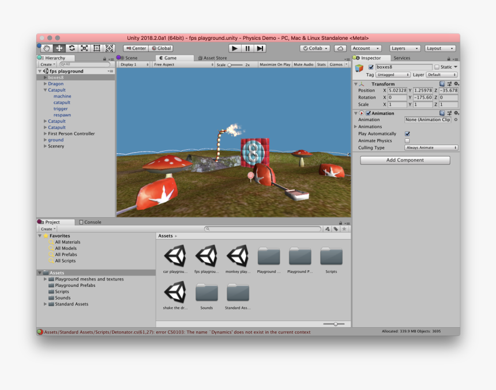Open the Layout dropdown
Image resolution: width=496 pixels, height=390 pixels.
tap(440, 48)
